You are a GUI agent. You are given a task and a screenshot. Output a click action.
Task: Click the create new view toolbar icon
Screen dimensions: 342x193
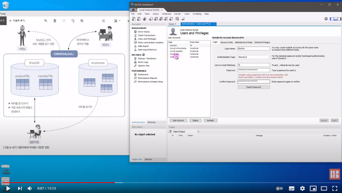[x=161, y=19]
